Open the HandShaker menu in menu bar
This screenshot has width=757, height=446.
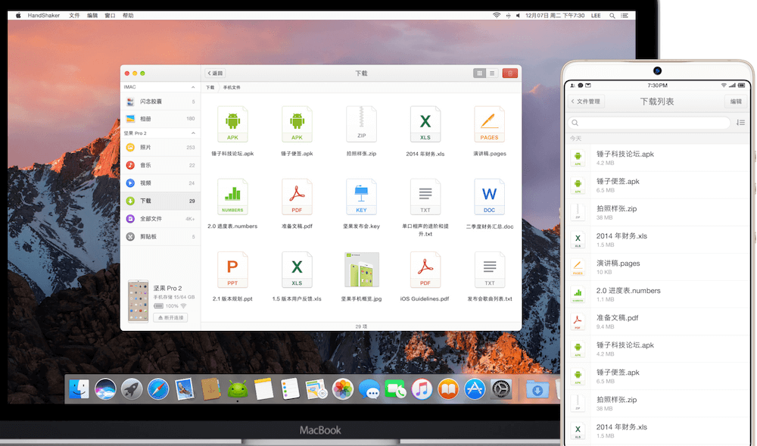coord(43,15)
